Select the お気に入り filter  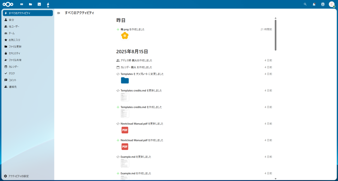pos(15,40)
